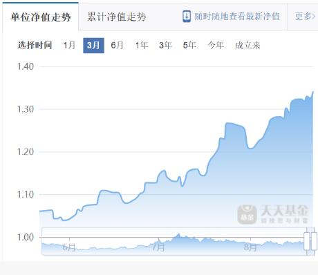Click the 天天基金 watermark logo icon

coord(247,214)
